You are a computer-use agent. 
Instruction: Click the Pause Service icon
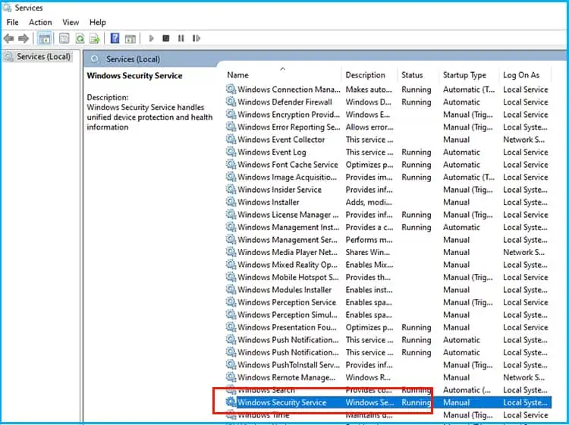(x=181, y=38)
